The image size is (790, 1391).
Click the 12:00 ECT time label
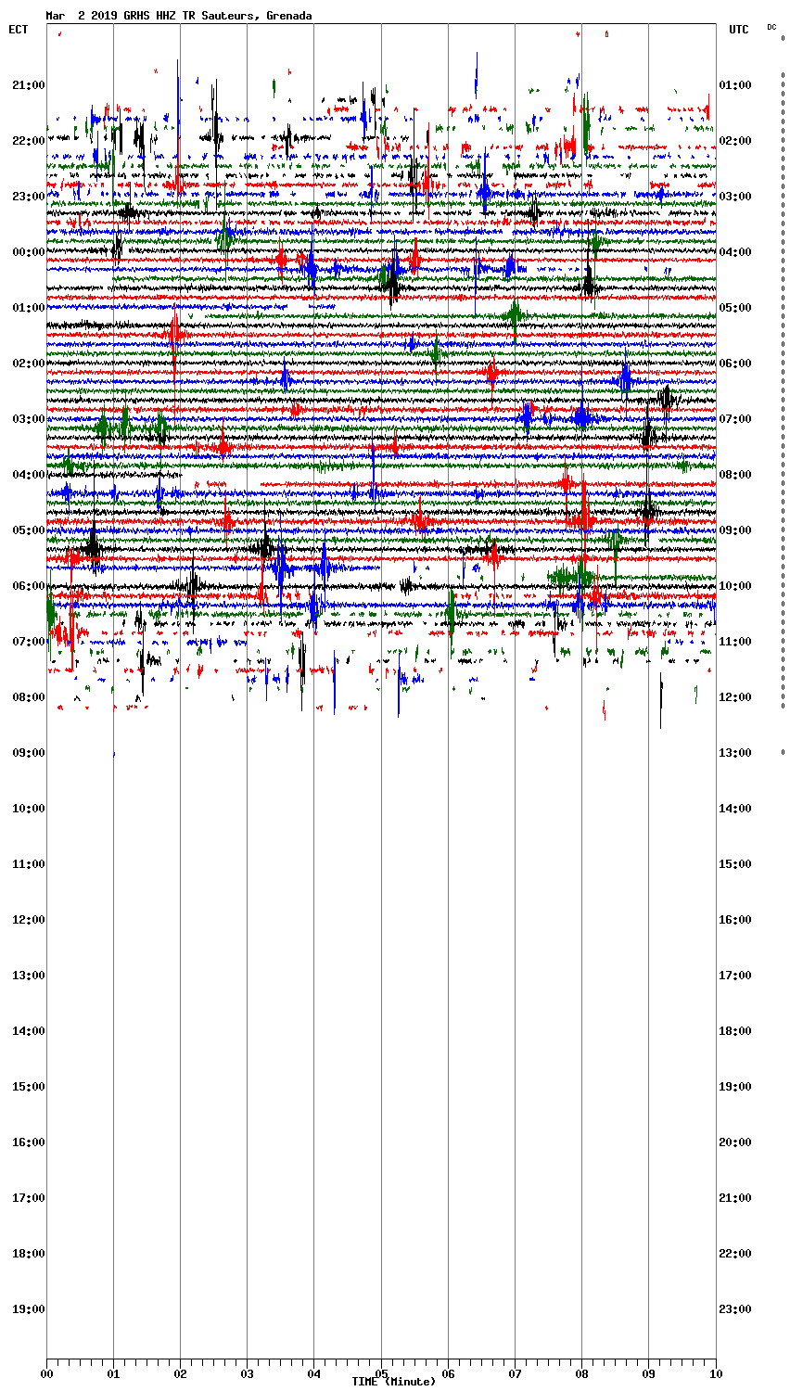point(28,920)
